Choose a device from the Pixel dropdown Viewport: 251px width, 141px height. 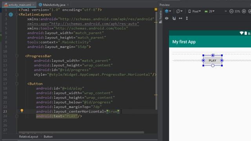click(x=195, y=11)
